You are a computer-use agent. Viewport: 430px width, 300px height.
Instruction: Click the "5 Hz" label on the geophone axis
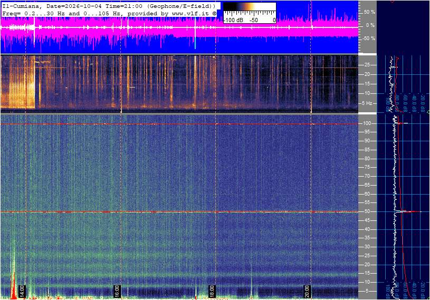(367, 103)
